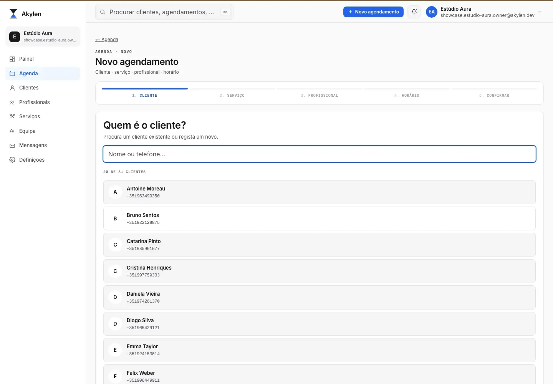Image resolution: width=553 pixels, height=384 pixels.
Task: Click phone number +351922128875
Action: coord(143,223)
